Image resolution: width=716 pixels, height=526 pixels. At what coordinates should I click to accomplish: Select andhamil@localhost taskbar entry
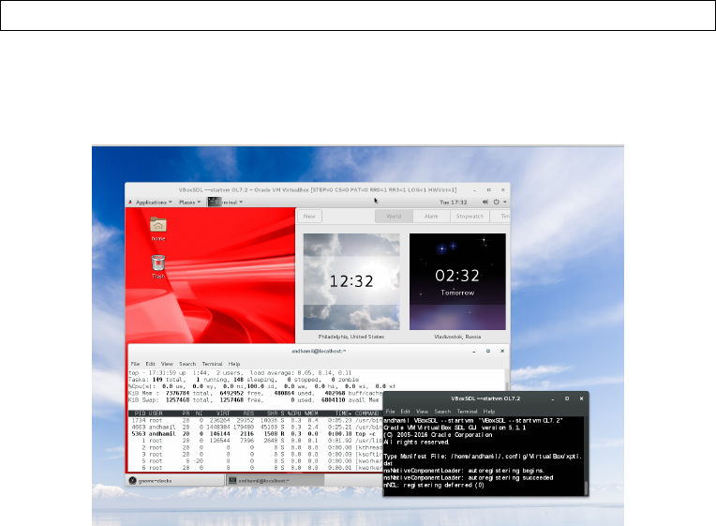[276, 481]
